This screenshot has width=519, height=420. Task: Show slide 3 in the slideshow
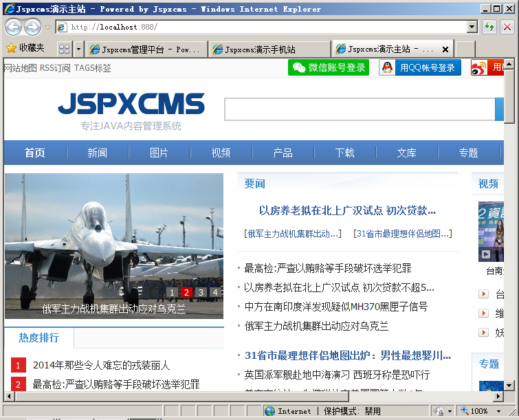(201, 292)
